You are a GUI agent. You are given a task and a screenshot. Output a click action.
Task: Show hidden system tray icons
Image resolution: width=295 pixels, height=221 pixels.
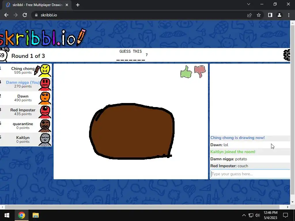pyautogui.click(x=244, y=215)
